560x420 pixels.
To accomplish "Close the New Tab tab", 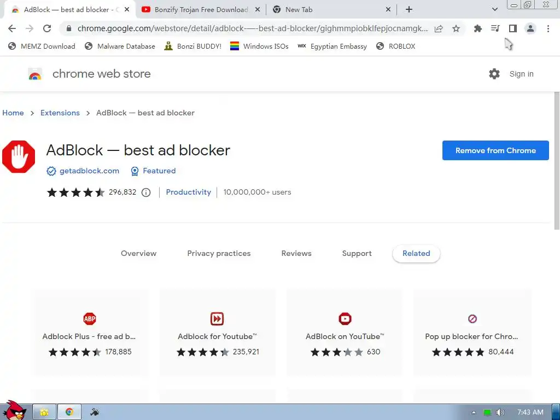I will click(388, 10).
